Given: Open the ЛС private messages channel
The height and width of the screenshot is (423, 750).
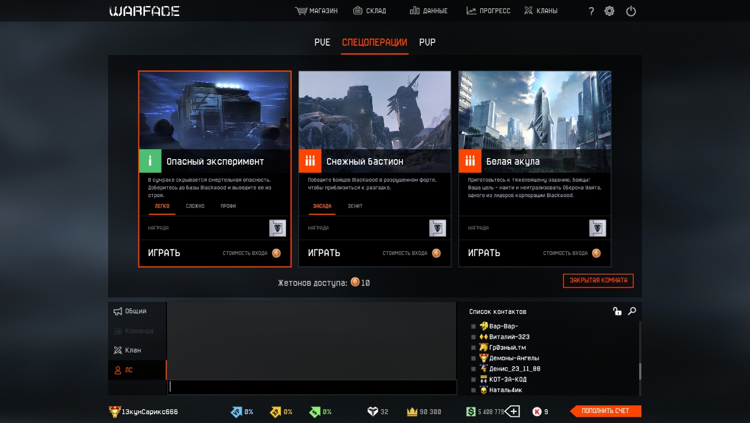Looking at the screenshot, I should 137,370.
